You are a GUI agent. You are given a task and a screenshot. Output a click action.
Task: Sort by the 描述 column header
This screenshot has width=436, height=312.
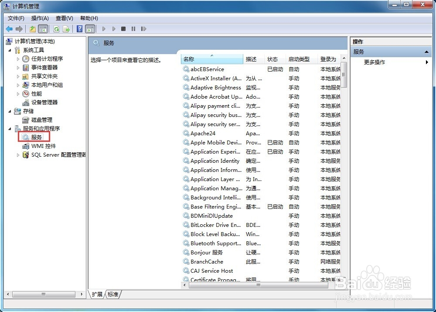click(x=254, y=59)
